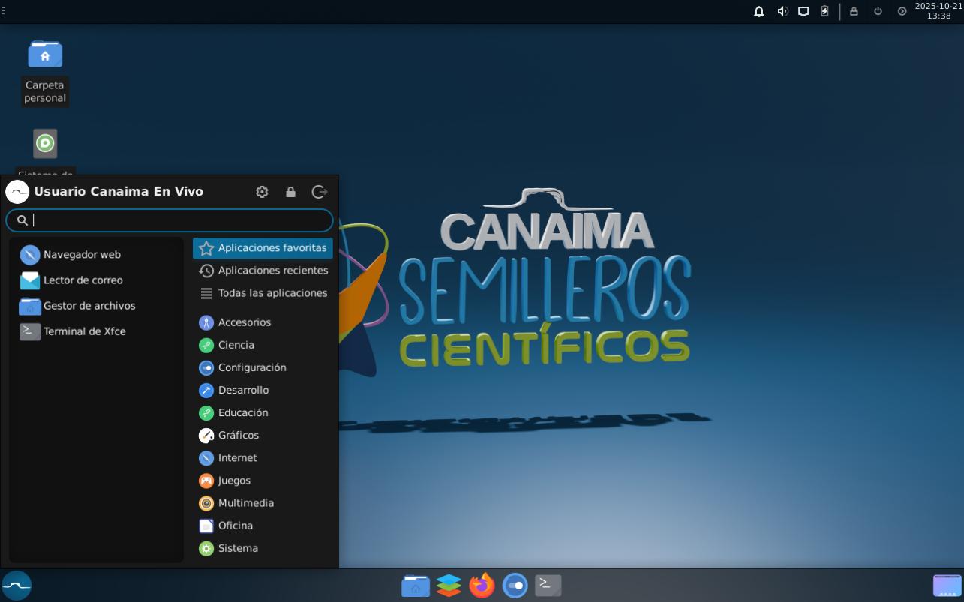The image size is (964, 602).
Task: Click the gear settings icon in menu header
Action: point(262,192)
